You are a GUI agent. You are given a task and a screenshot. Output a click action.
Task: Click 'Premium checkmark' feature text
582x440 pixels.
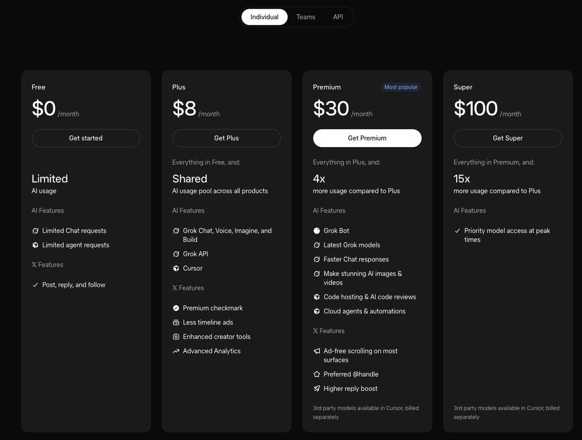click(213, 308)
